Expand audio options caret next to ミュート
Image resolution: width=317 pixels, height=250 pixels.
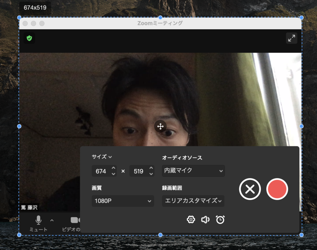point(52,220)
